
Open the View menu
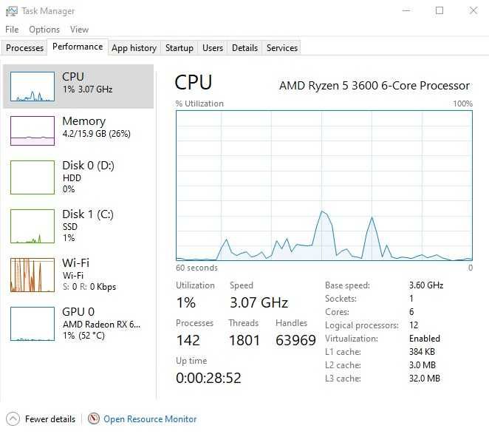click(79, 30)
